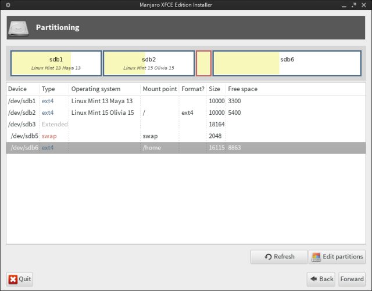
Task: Open Edit partitions tool
Action: click(x=337, y=257)
